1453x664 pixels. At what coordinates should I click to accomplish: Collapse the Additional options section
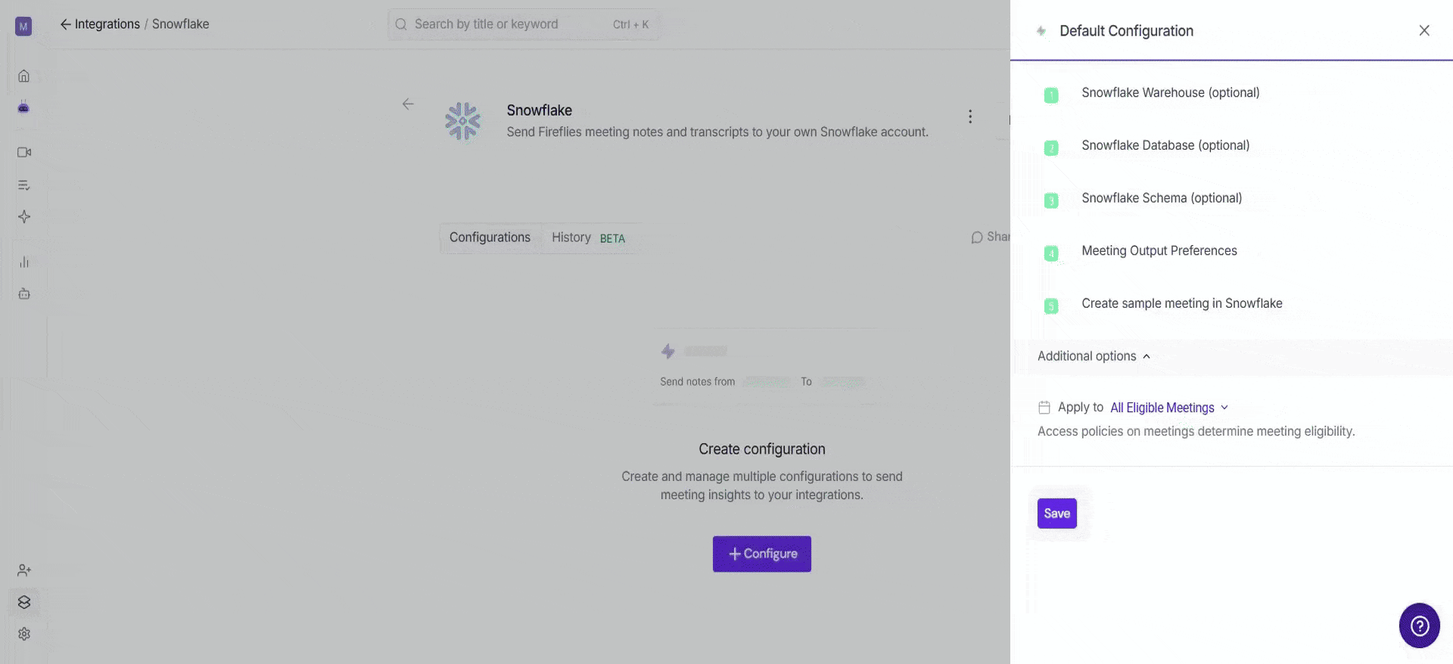coord(1094,356)
